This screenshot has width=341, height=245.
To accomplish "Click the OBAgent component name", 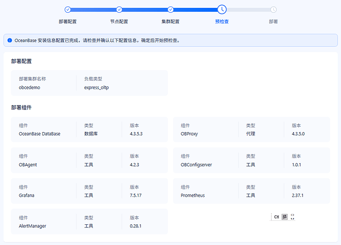I will click(x=28, y=165).
